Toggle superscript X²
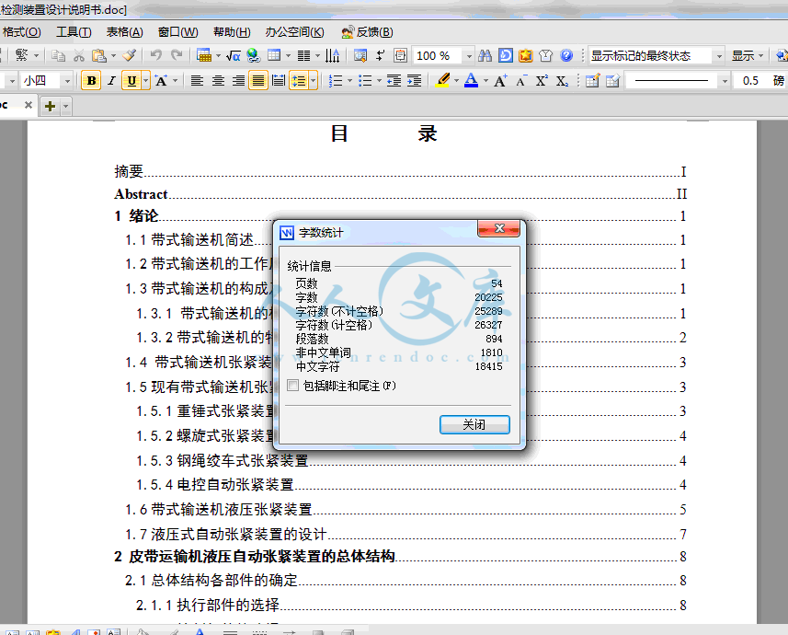This screenshot has width=788, height=635. (542, 80)
